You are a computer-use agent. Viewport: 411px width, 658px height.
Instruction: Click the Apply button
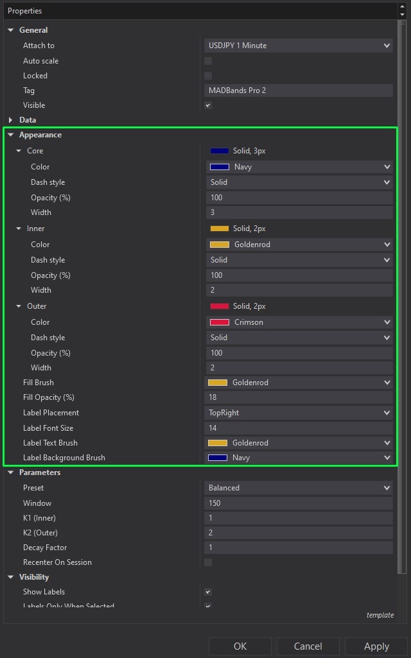[376, 646]
